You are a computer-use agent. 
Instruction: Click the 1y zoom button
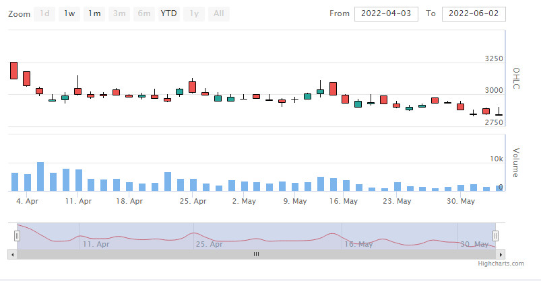point(194,13)
